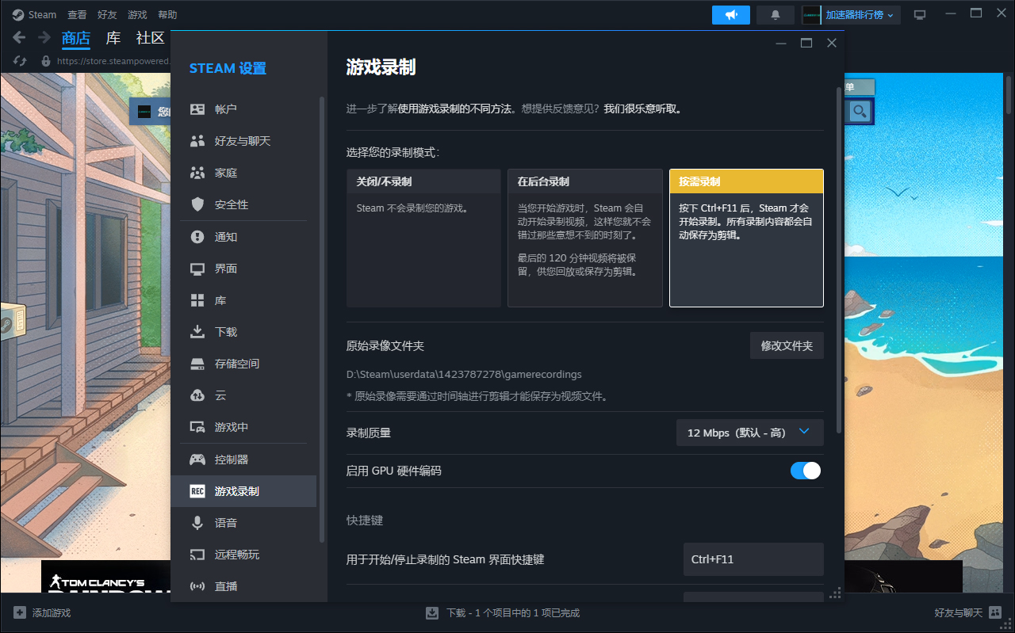Reload the store page
1015x633 pixels.
[x=21, y=61]
